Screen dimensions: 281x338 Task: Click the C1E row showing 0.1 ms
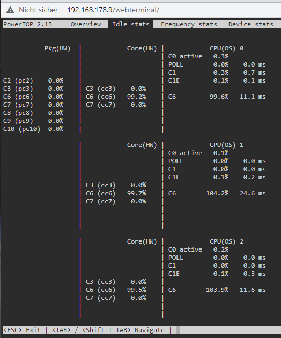(217, 80)
